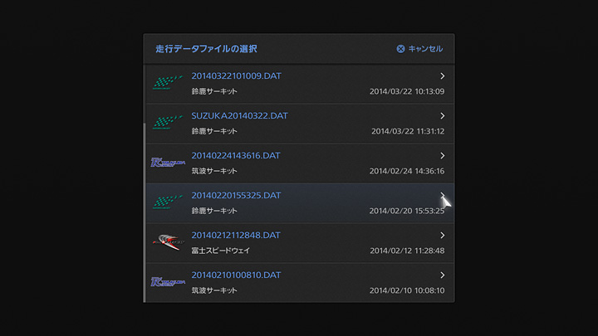Click Suzuka logo for 20140220155325.DAT
The image size is (598, 336).
(167, 202)
